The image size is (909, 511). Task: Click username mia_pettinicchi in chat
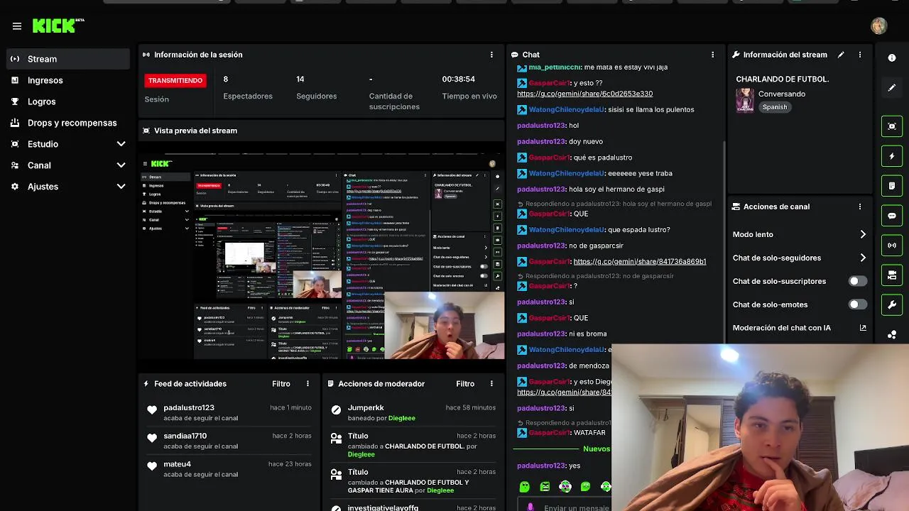click(555, 67)
